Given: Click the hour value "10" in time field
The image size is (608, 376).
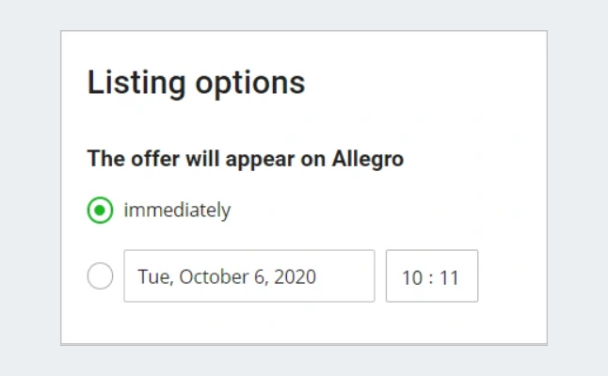Looking at the screenshot, I should (x=411, y=277).
